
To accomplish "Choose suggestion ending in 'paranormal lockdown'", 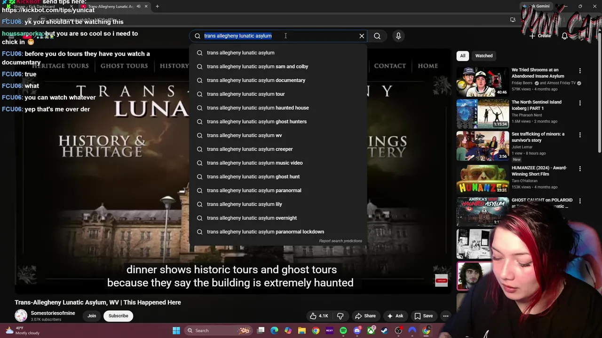I will click(x=278, y=231).
